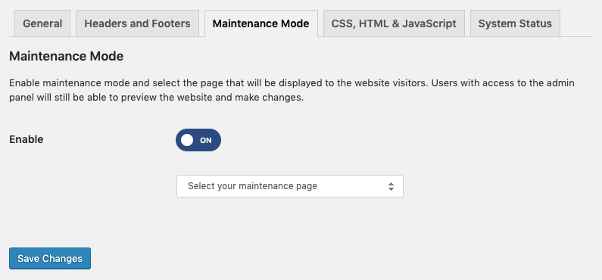
Task: Go to CSS, HTML & JavaScript tab
Action: point(394,23)
